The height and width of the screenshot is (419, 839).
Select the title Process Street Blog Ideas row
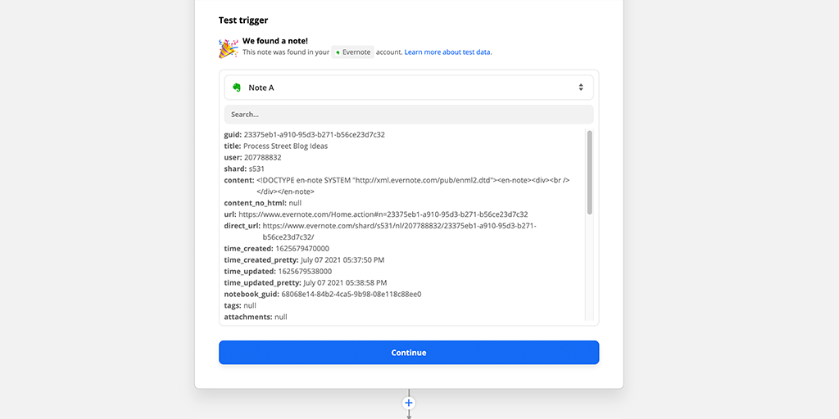(276, 146)
